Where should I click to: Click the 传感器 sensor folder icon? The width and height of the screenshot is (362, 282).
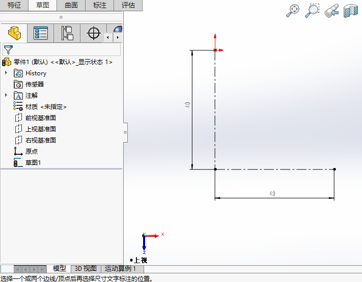point(18,84)
